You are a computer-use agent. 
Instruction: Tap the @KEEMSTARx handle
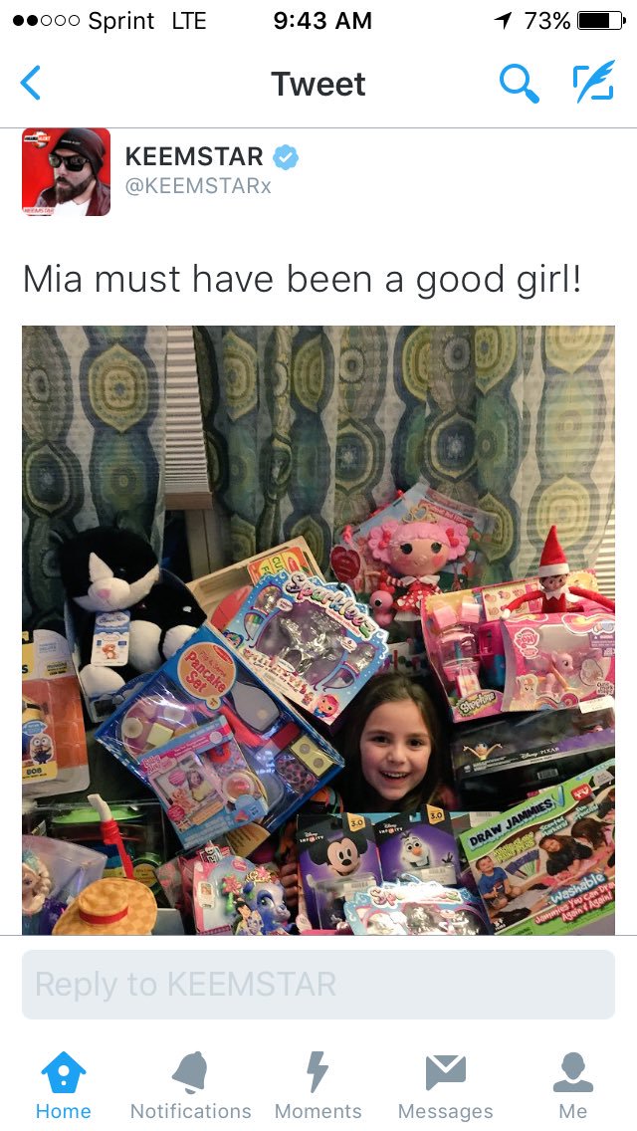pos(198,186)
